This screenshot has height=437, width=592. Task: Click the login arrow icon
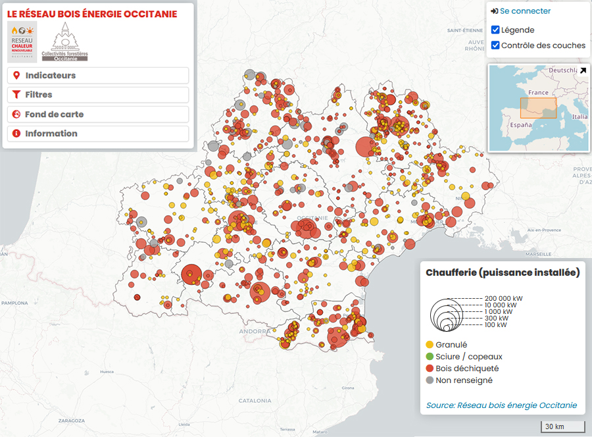(494, 11)
